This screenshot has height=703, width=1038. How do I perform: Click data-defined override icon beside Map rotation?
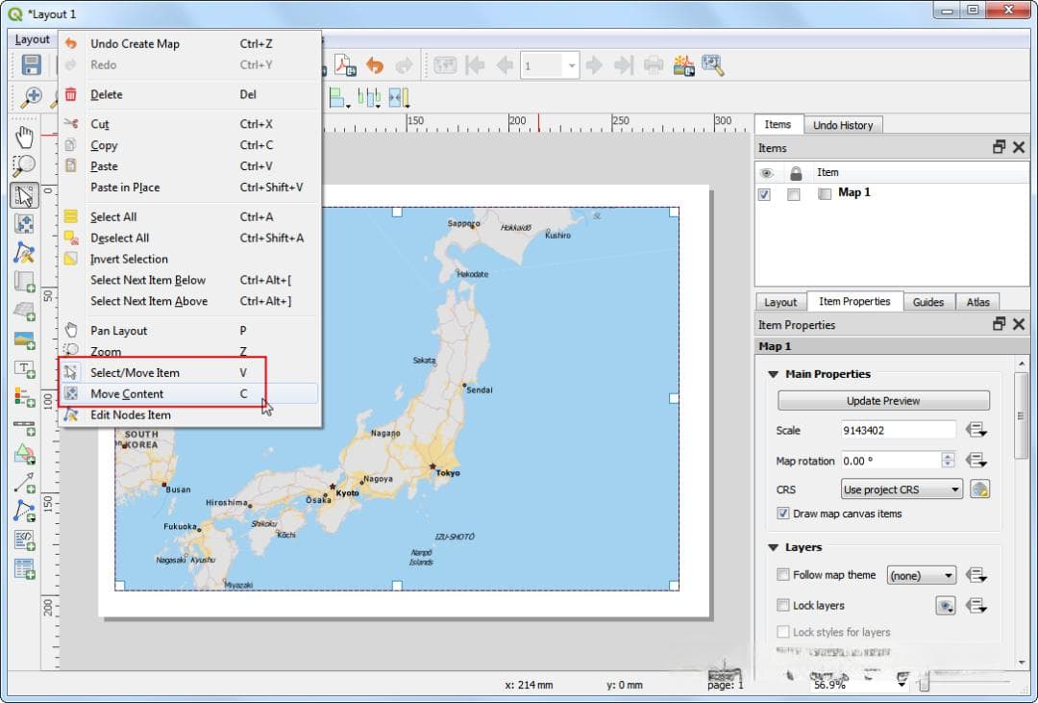[x=976, y=460]
